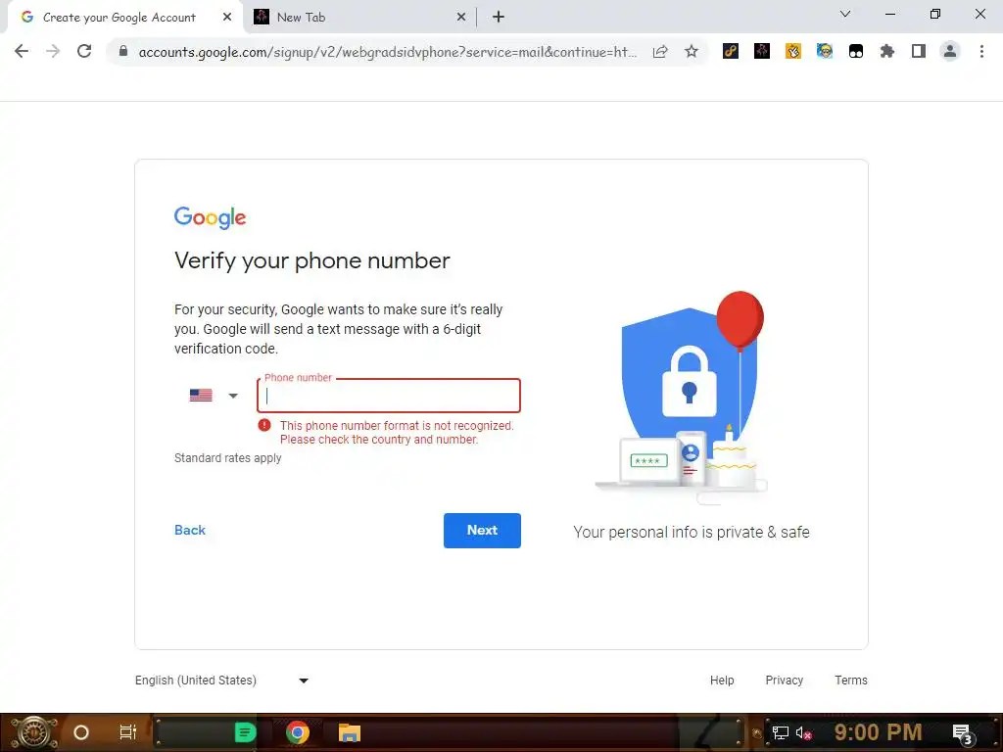Image resolution: width=1003 pixels, height=752 pixels.
Task: Open a new browser tab
Action: 499,18
